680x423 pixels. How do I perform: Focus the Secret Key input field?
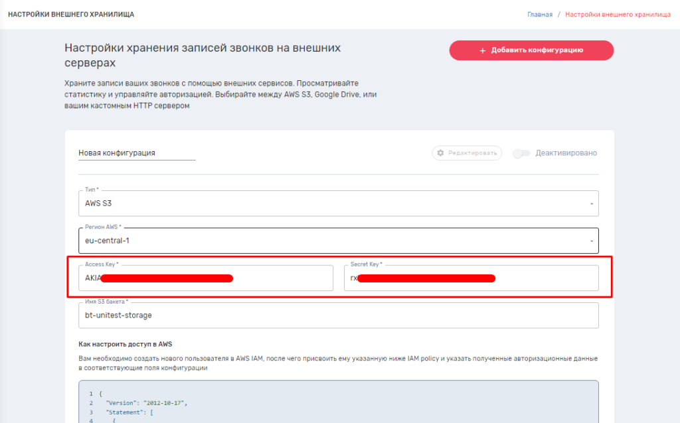471,278
